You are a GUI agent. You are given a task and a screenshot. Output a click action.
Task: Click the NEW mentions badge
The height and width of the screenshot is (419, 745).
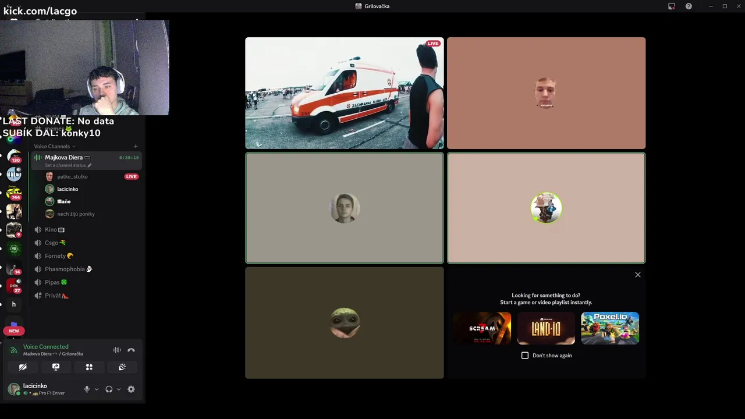(x=14, y=331)
